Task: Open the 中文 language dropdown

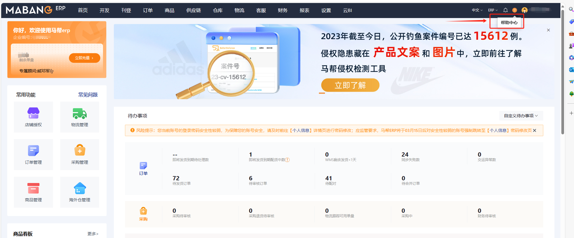Action: tap(477, 10)
